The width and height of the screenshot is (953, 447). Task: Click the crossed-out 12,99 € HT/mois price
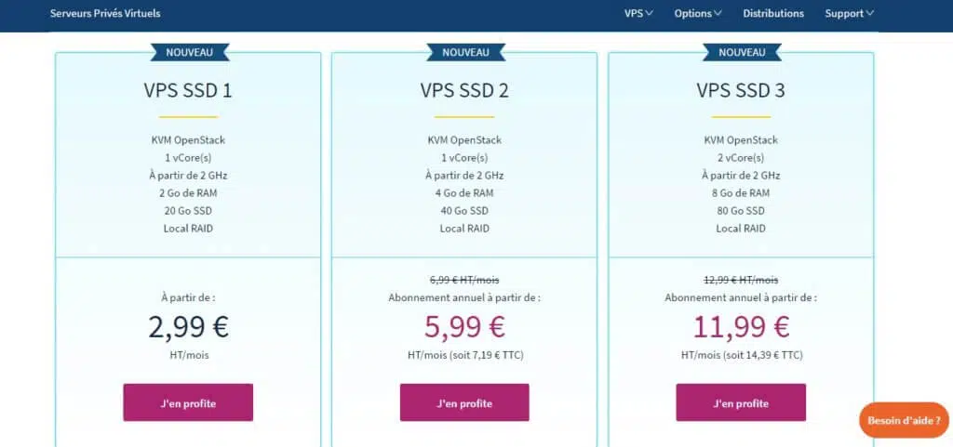tap(741, 280)
